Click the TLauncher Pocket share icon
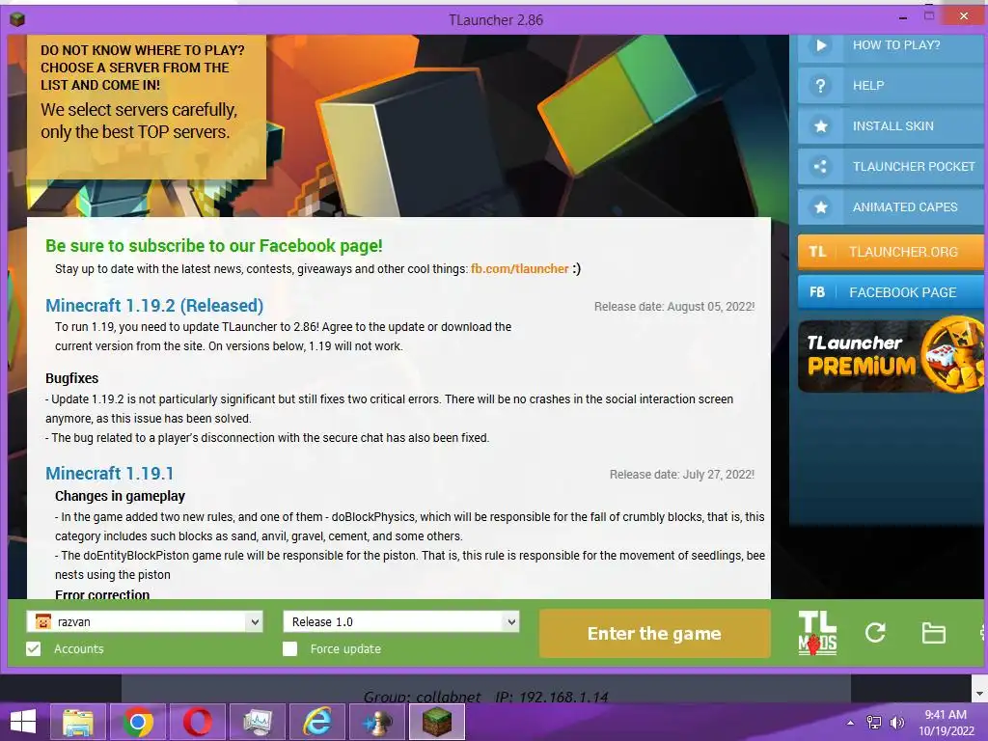The width and height of the screenshot is (988, 741). [x=820, y=167]
